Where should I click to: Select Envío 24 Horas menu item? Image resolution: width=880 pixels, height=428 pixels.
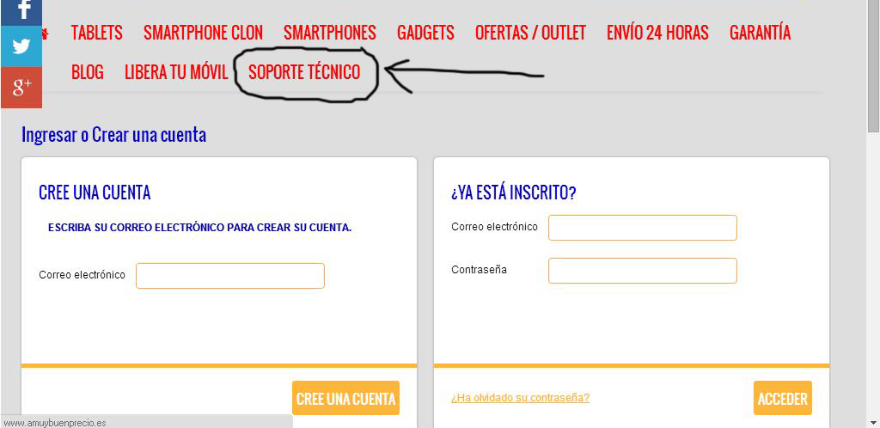657,33
